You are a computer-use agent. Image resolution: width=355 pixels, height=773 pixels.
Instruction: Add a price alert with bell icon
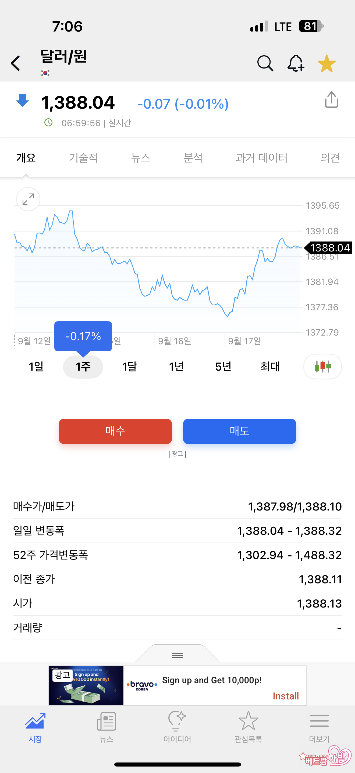[296, 63]
